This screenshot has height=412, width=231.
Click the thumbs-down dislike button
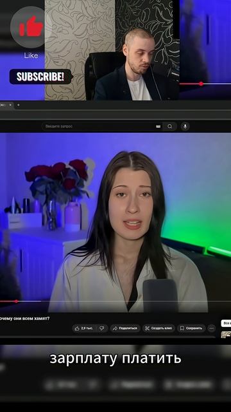pos(102,328)
